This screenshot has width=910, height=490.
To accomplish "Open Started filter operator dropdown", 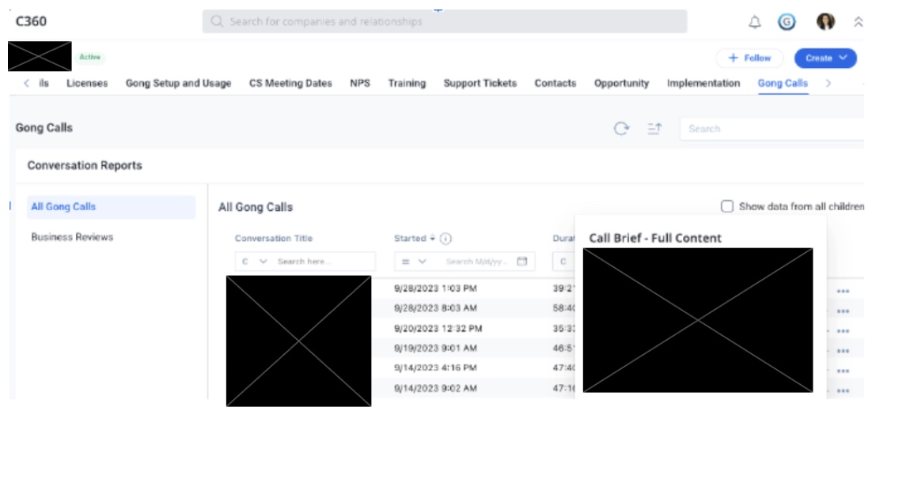I will pos(415,262).
